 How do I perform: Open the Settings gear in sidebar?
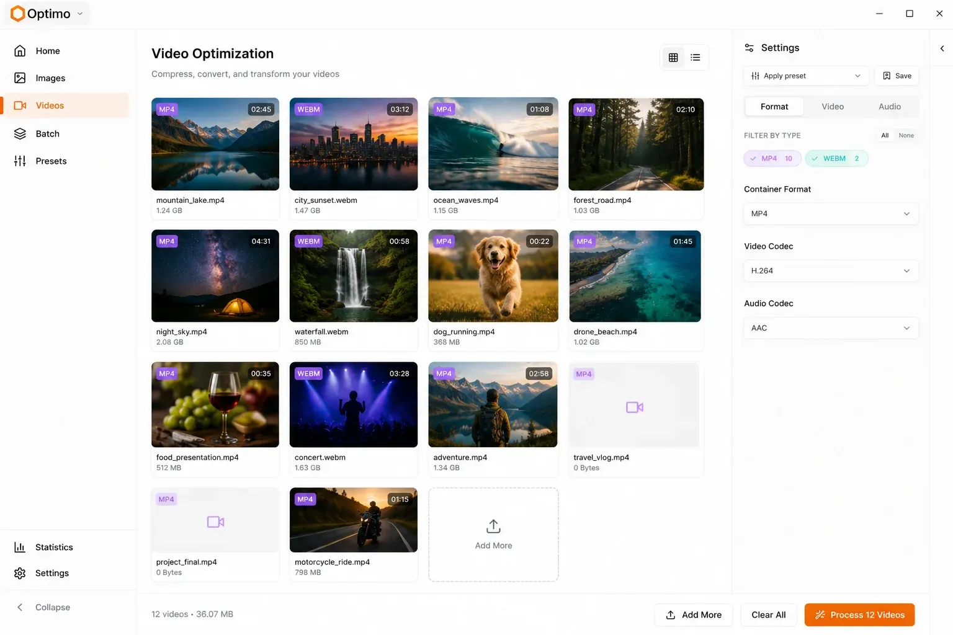[20, 573]
